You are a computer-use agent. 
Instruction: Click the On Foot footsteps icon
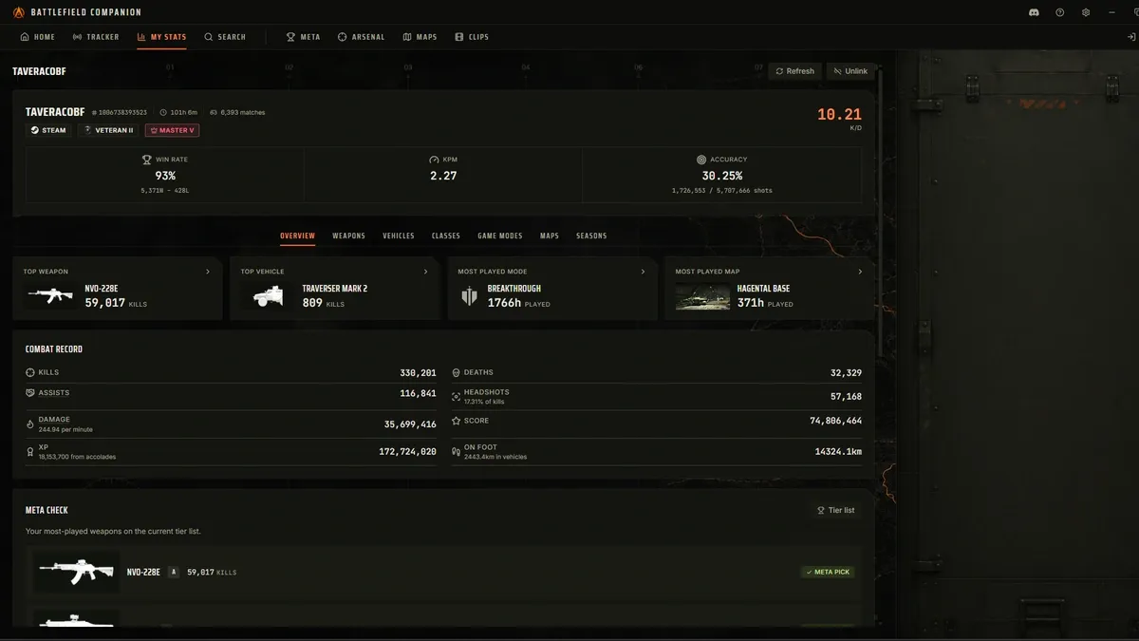click(456, 452)
